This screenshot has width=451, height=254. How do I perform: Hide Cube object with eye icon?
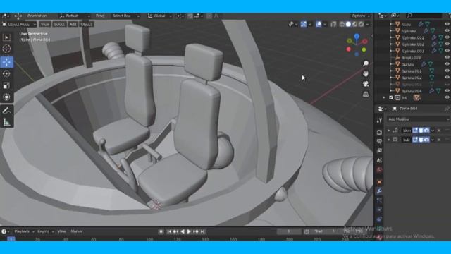(x=447, y=24)
